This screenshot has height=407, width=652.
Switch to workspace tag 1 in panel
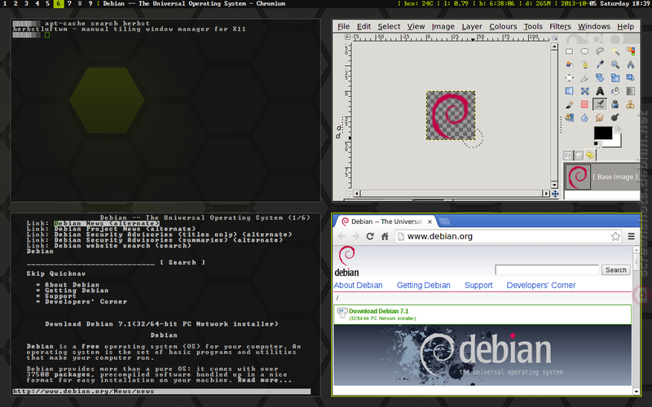point(5,4)
